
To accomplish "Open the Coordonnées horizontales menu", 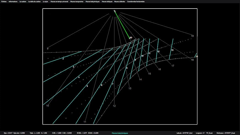I will point(136,2).
